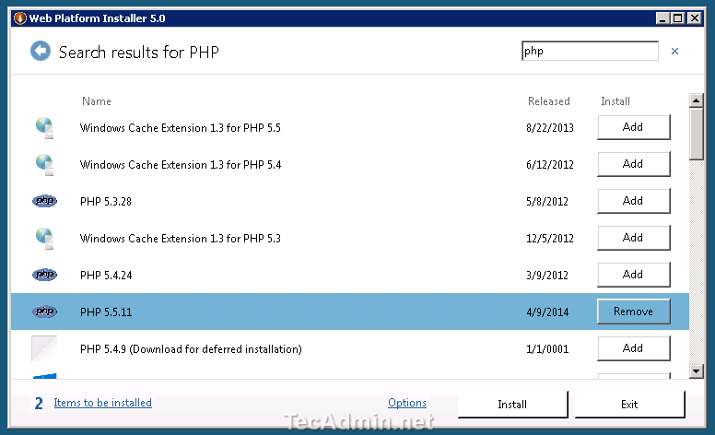Click the Windows Cache Extension PHP 5.3 icon
715x435 pixels.
pyautogui.click(x=44, y=238)
